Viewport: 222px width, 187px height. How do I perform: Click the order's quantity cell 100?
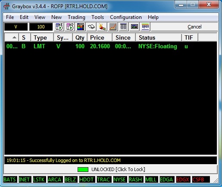(x=80, y=46)
